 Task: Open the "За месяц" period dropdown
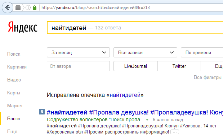tap(79, 52)
